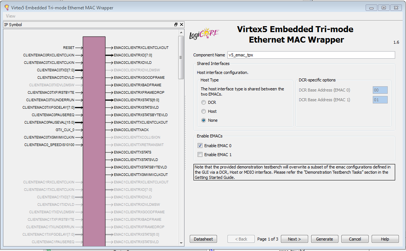Click the EMAC0CLIENTRXD[7:0] output port
Screen dimensions: 406x251
pyautogui.click(x=133, y=55)
